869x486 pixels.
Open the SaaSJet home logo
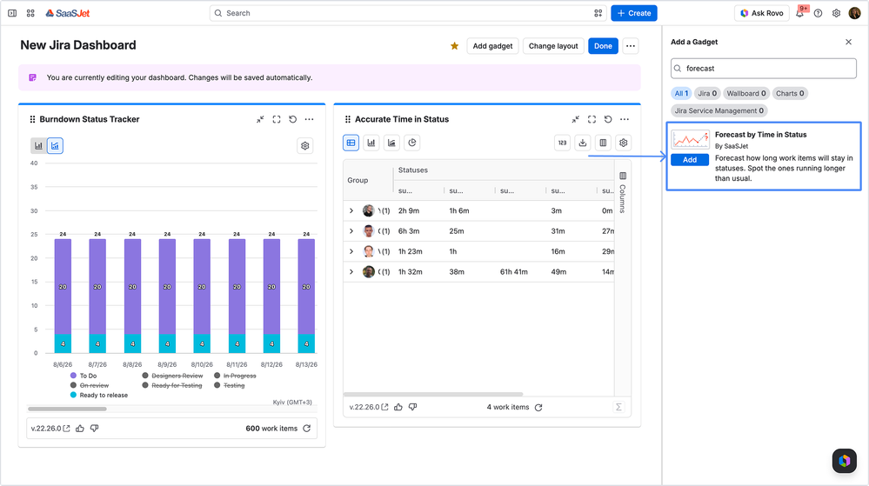click(x=68, y=13)
